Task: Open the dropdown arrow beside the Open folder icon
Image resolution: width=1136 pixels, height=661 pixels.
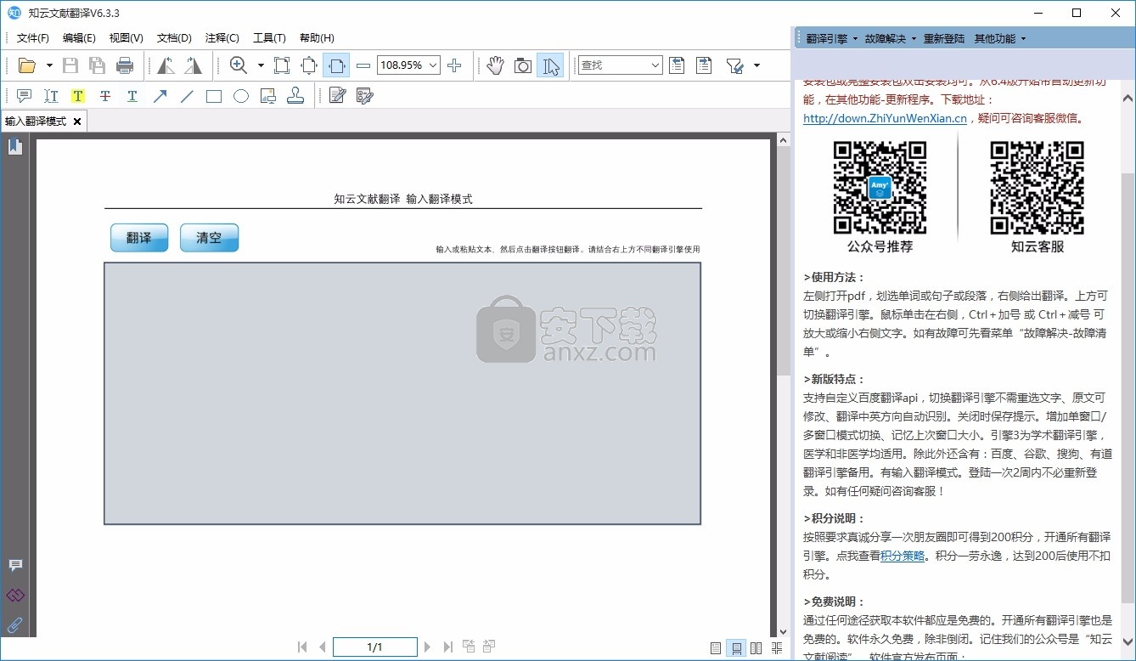Action: (x=49, y=65)
